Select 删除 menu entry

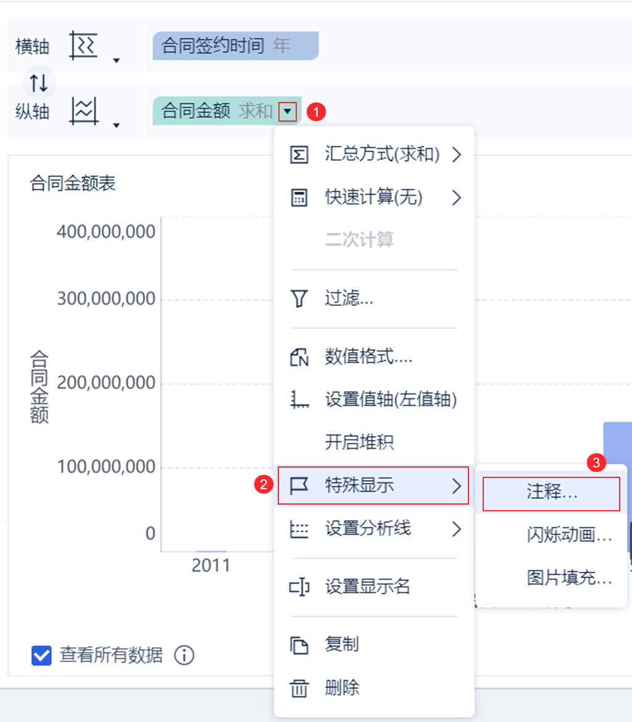[x=374, y=688]
